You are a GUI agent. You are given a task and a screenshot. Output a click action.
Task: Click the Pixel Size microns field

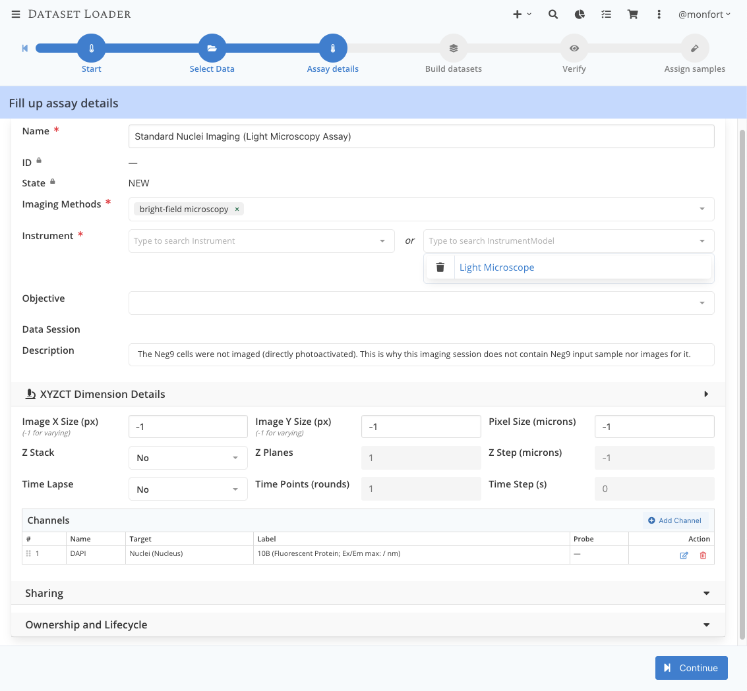coord(654,427)
